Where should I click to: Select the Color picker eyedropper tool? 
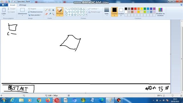click(50, 14)
